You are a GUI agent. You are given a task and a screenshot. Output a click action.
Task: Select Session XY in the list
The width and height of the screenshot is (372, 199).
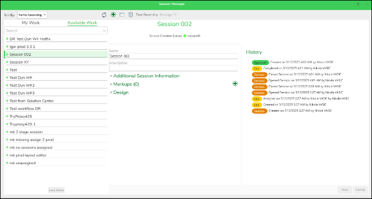pyautogui.click(x=56, y=62)
